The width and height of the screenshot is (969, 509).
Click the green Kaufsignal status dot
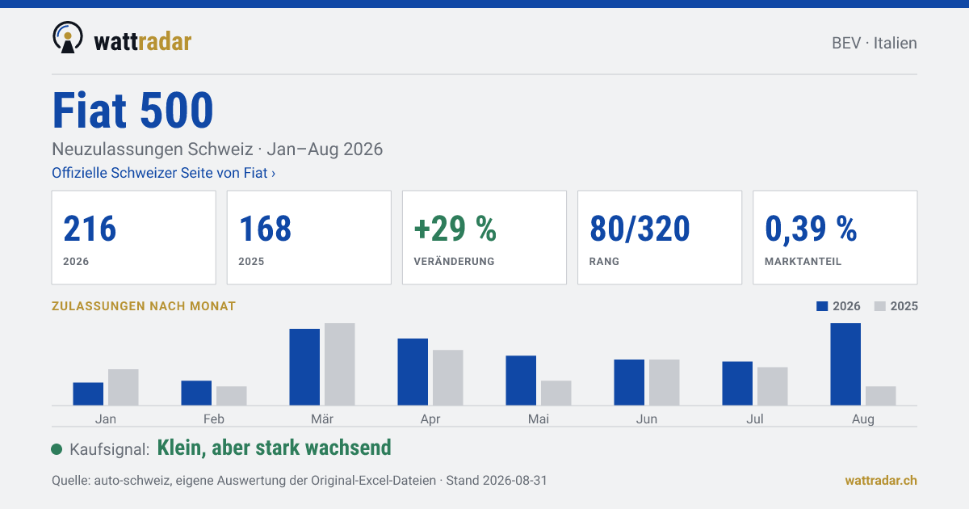(x=57, y=449)
